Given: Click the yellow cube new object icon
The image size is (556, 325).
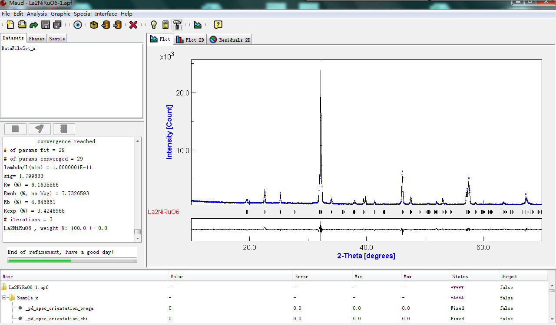Looking at the screenshot, I should (93, 25).
